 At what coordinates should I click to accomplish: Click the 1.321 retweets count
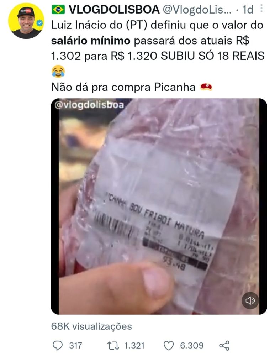[x=134, y=346]
